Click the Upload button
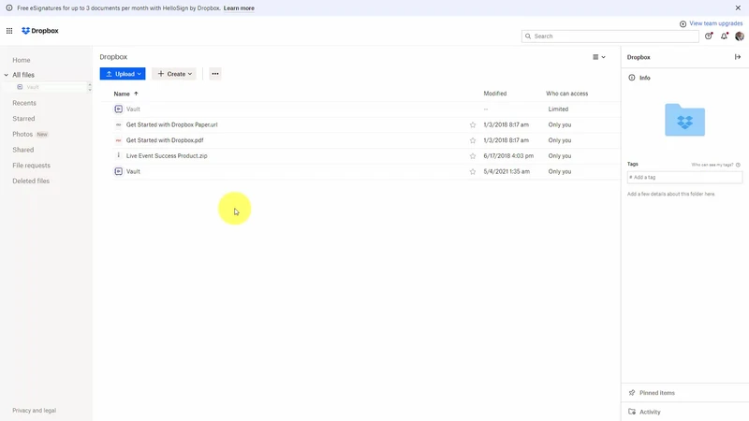The width and height of the screenshot is (749, 421). click(123, 74)
